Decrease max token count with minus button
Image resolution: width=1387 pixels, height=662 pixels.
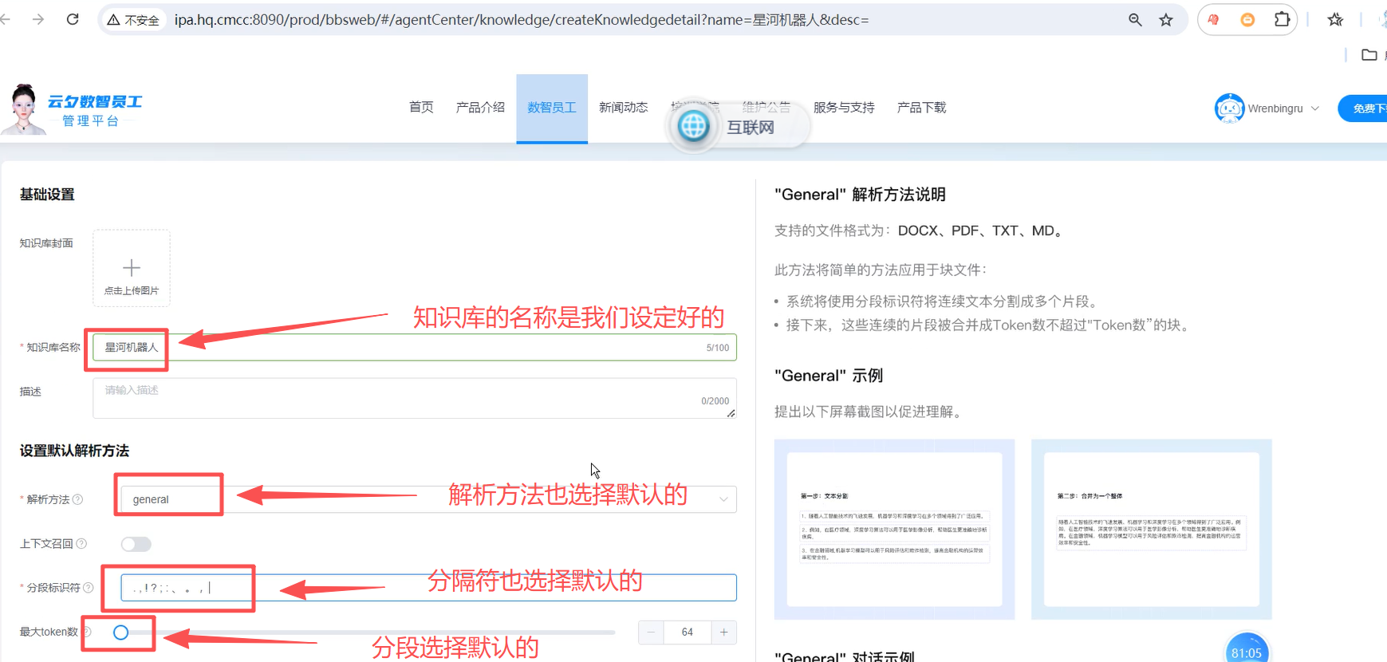[x=651, y=632]
